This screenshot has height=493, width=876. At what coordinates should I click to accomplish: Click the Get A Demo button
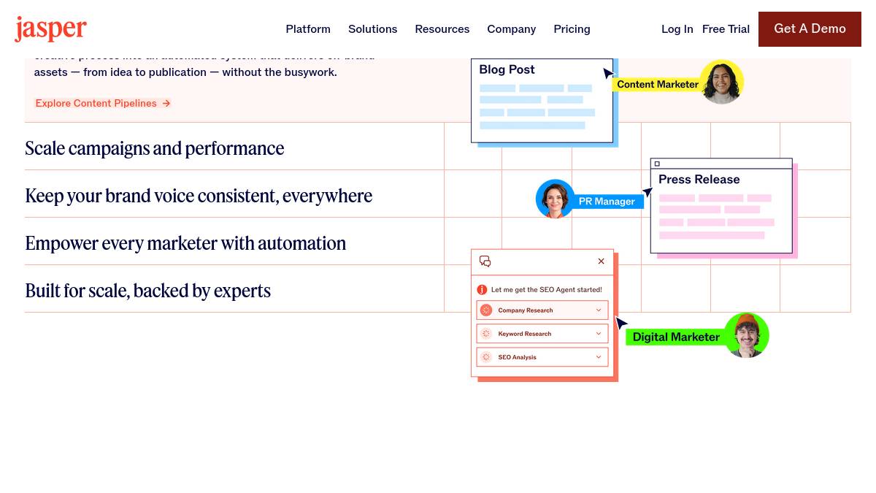point(810,29)
